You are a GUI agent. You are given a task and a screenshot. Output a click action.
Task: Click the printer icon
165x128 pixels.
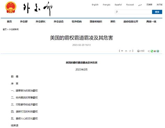coord(138,51)
